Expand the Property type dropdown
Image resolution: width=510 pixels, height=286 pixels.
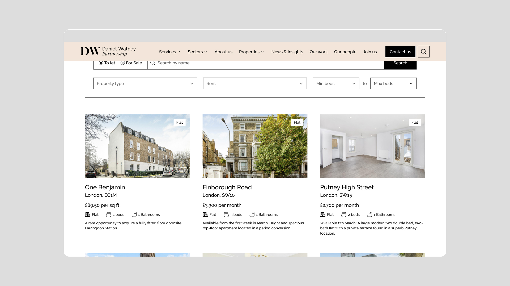[145, 83]
